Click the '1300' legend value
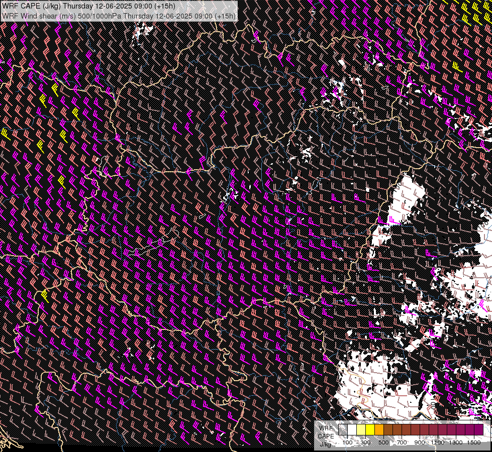Image resolution: width=492 pixels, height=452 pixels. click(x=456, y=442)
